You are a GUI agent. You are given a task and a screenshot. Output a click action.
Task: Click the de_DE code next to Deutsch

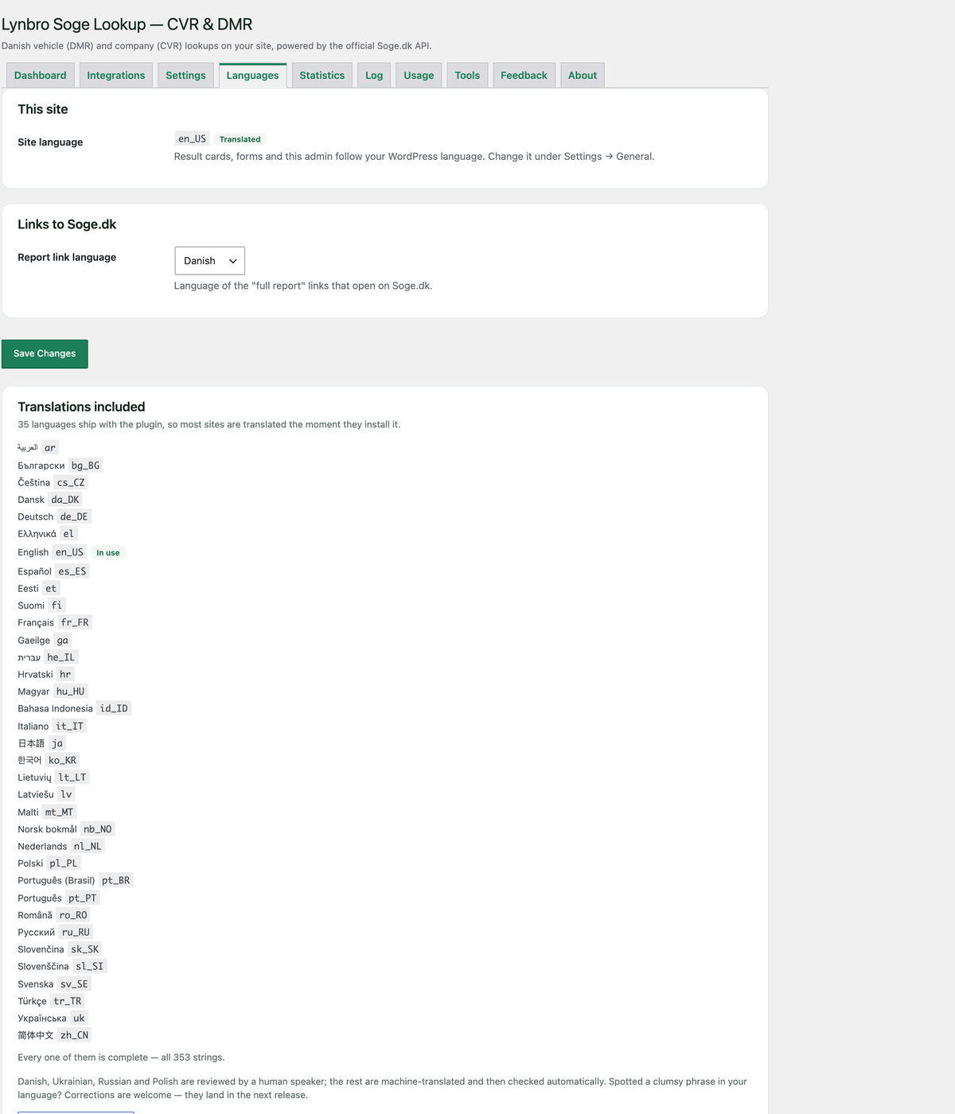pyautogui.click(x=74, y=516)
